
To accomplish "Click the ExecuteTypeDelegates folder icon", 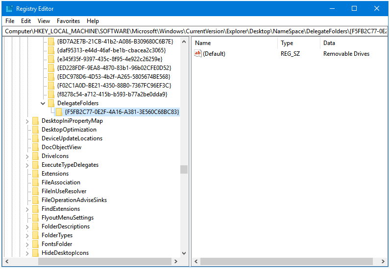I will [x=36, y=165].
